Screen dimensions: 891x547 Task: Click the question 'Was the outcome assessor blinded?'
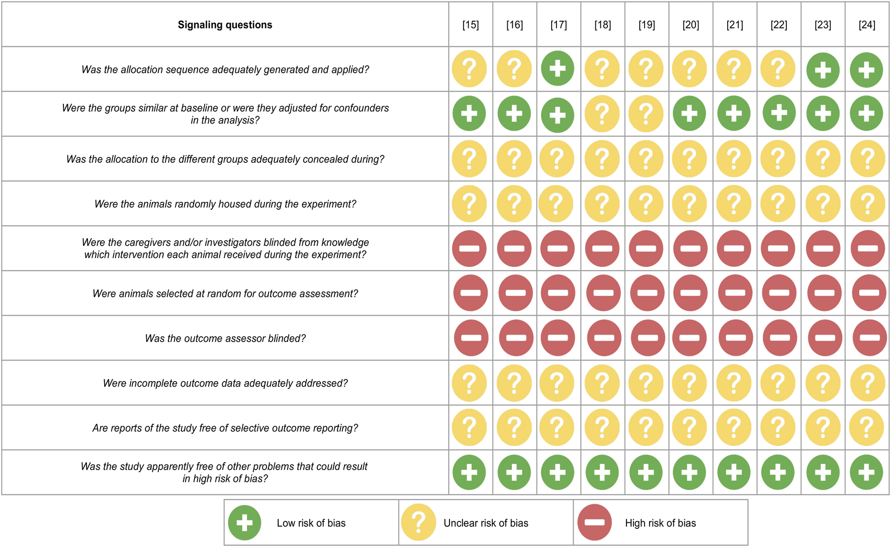pyautogui.click(x=225, y=338)
